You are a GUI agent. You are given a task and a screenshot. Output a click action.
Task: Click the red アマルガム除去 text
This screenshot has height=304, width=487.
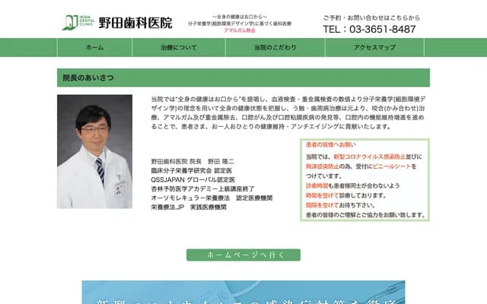tap(239, 30)
